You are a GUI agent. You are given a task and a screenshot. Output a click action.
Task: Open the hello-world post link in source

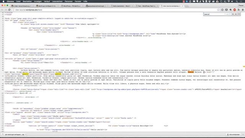click(68, 130)
